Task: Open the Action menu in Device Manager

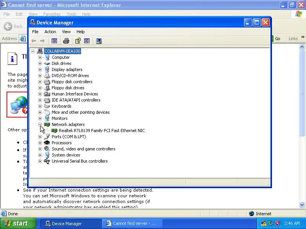Action: tap(50, 32)
